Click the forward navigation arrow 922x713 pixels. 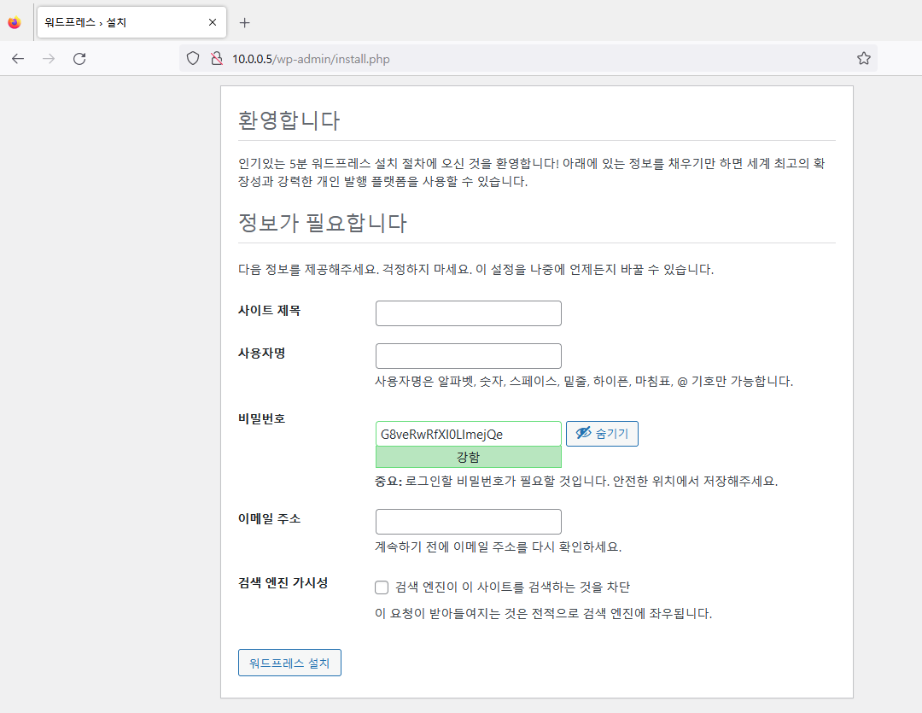[x=49, y=59]
